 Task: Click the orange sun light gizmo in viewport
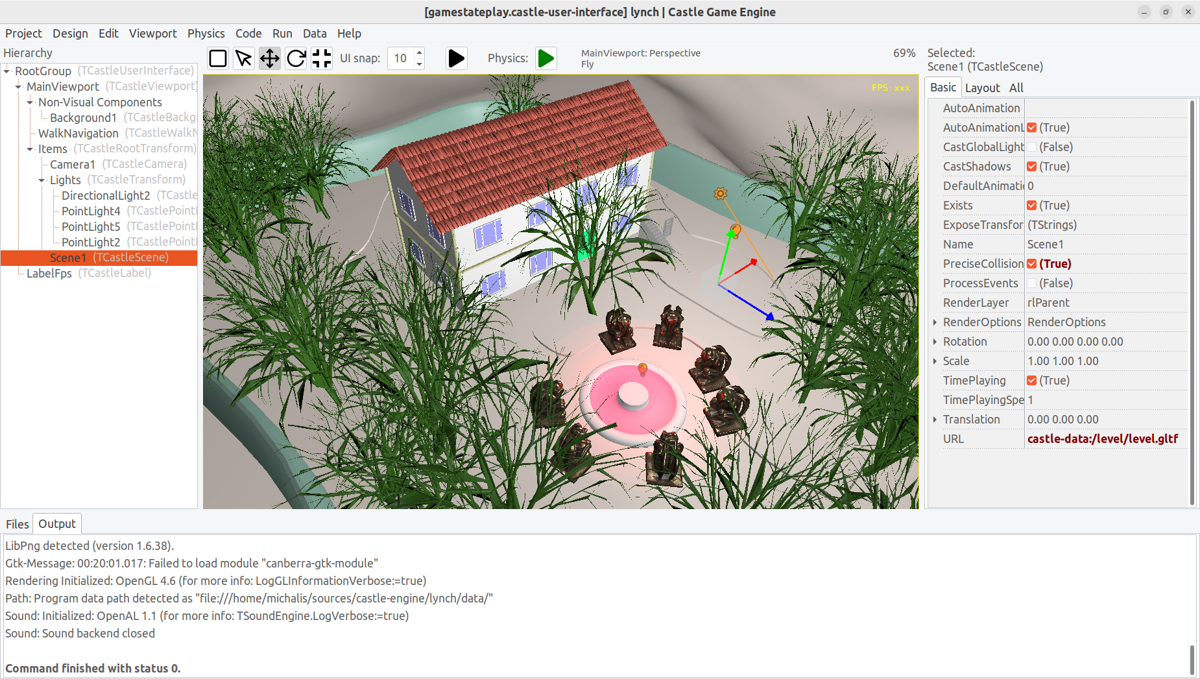coord(720,193)
